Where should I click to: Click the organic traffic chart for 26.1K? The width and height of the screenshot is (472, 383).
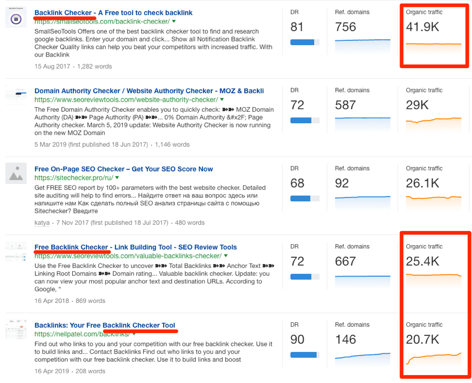point(434,203)
